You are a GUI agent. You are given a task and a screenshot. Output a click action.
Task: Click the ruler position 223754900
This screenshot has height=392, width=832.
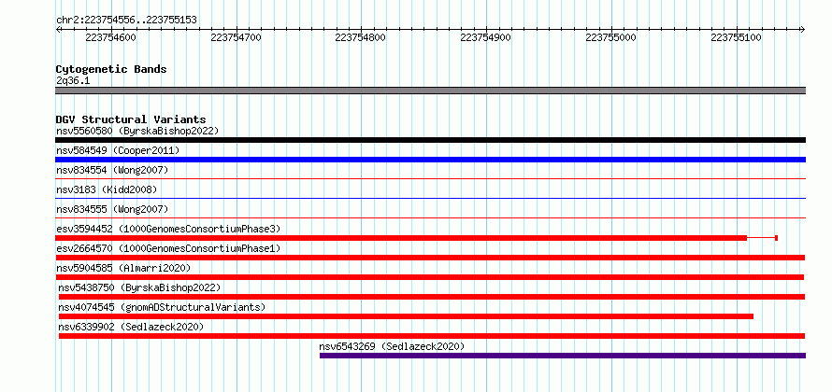pos(485,37)
